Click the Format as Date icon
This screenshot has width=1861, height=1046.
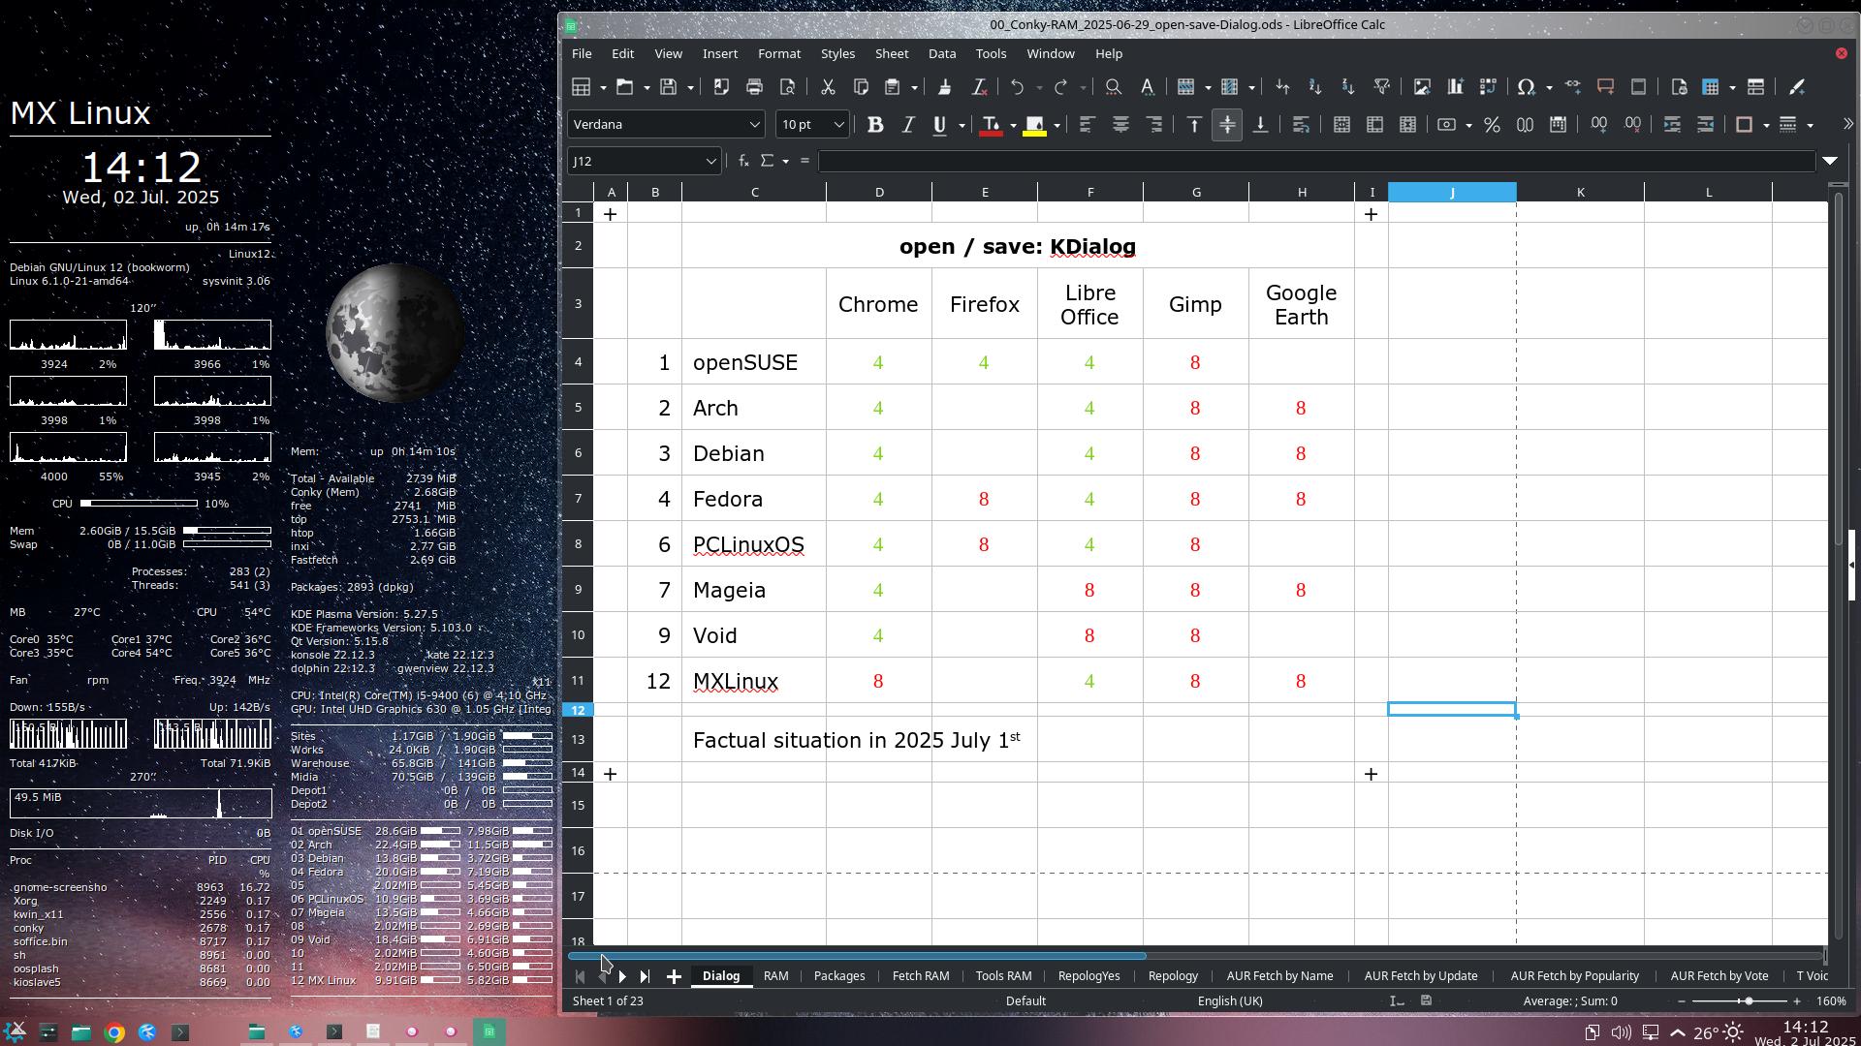tap(1558, 125)
